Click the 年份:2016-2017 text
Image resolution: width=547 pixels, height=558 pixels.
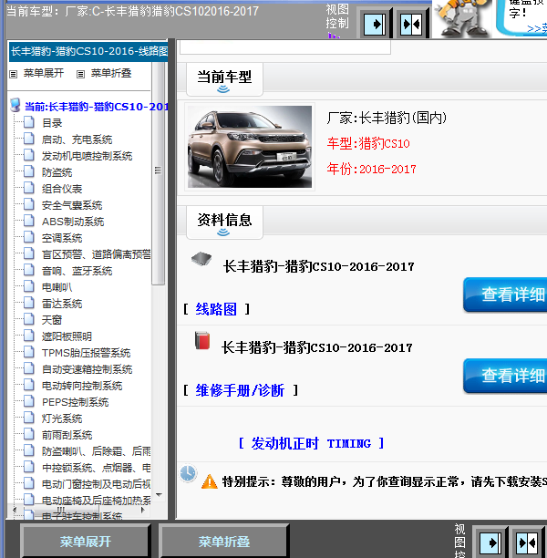coord(371,169)
